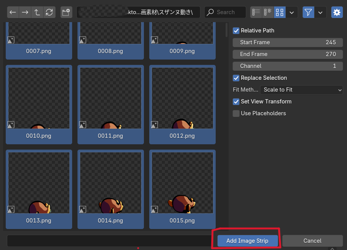Expand display settings dropdown arrow

(292, 12)
